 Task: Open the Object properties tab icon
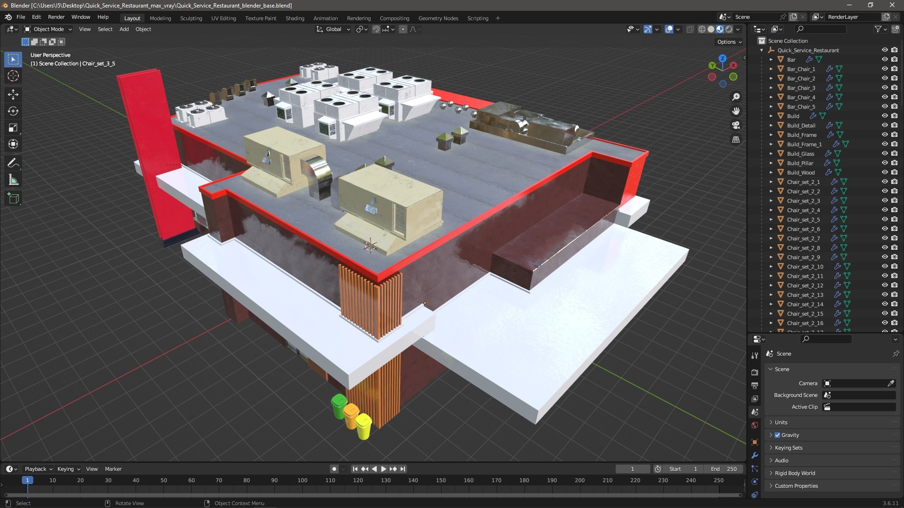pos(755,442)
